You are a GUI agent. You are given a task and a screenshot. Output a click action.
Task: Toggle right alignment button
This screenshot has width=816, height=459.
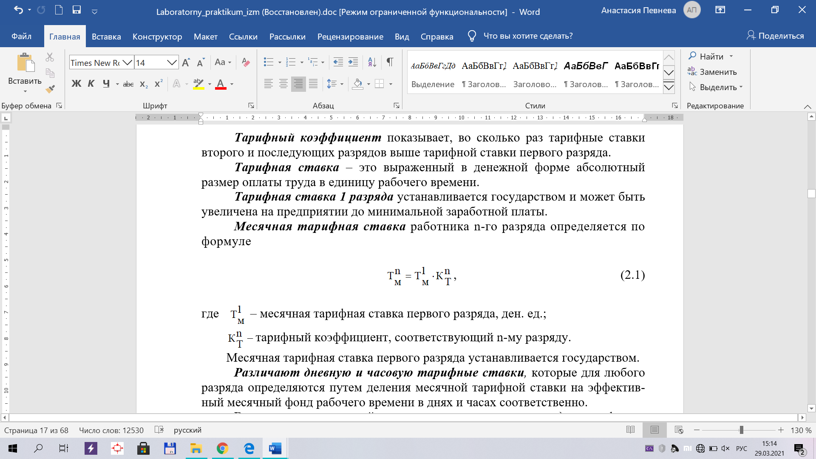point(298,84)
